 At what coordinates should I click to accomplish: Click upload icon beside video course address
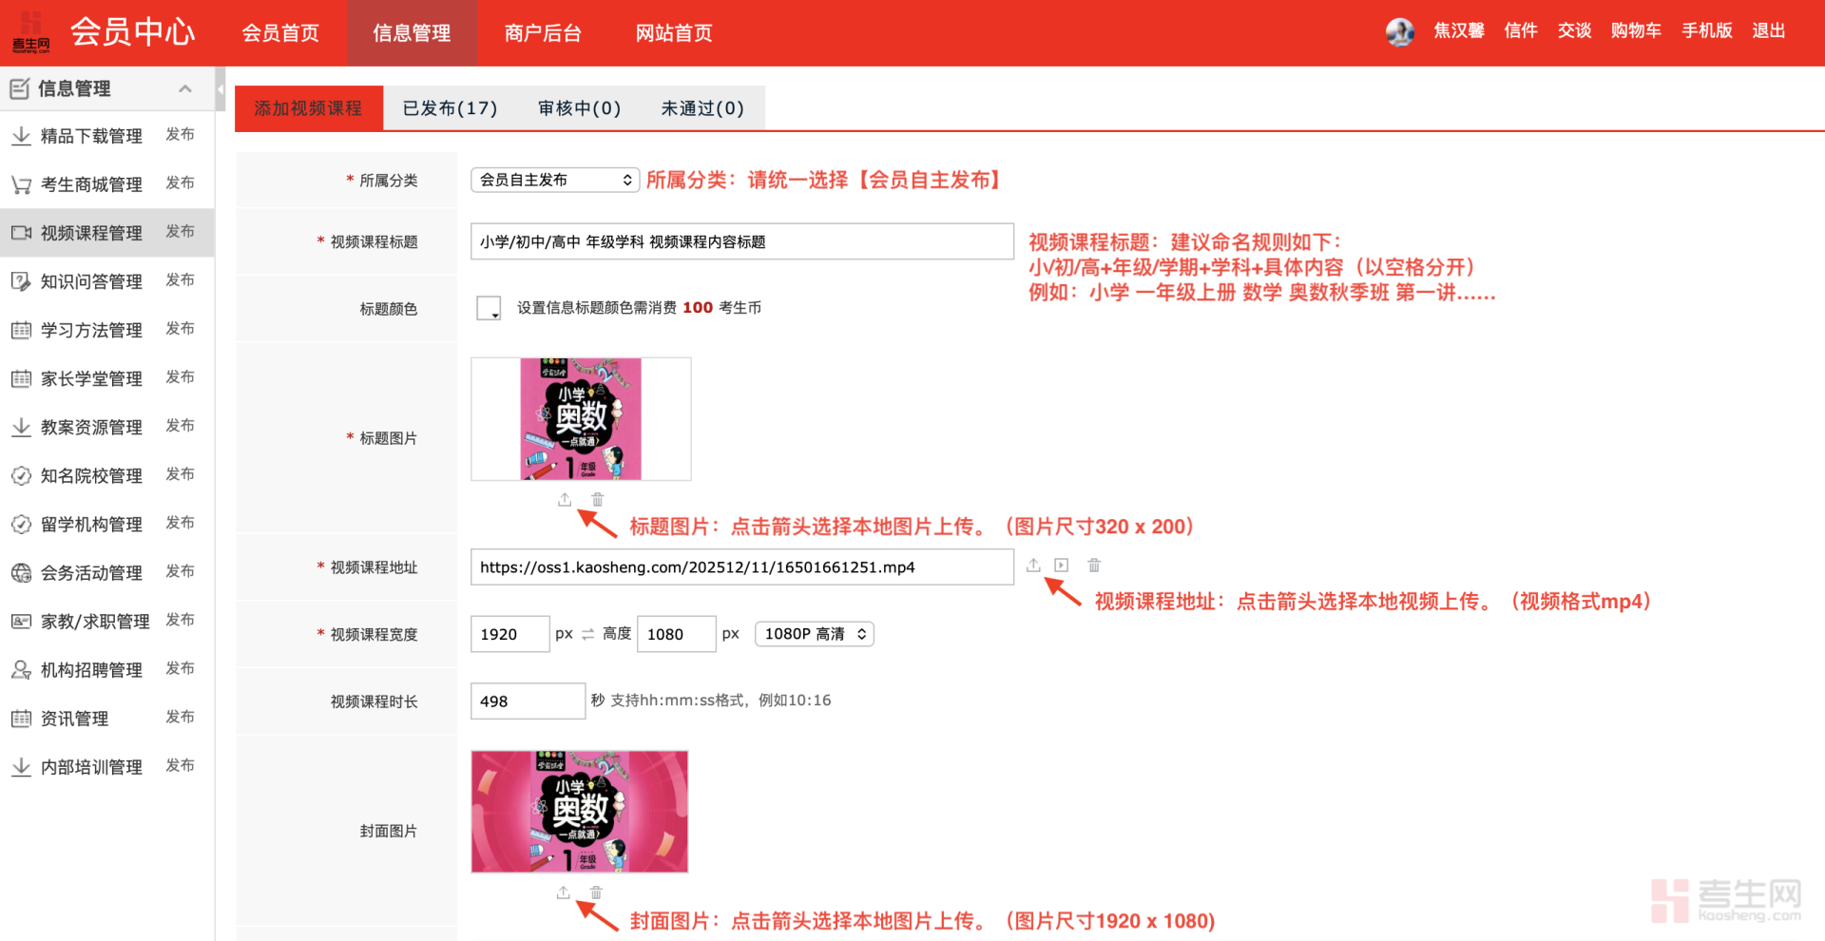click(1033, 566)
